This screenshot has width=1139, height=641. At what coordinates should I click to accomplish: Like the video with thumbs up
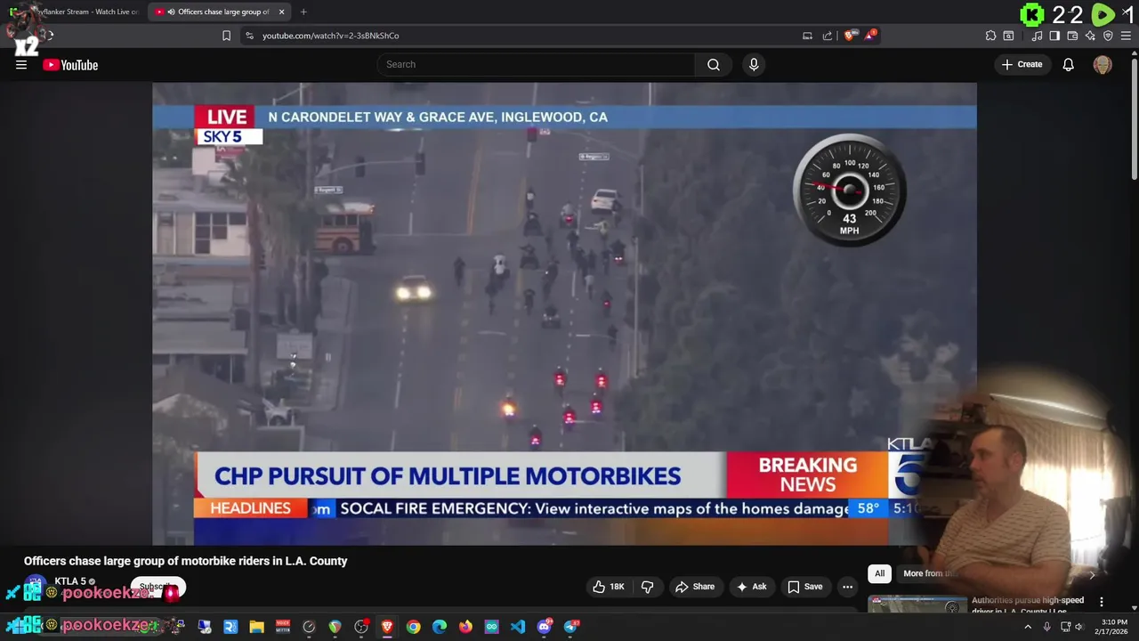(609, 587)
